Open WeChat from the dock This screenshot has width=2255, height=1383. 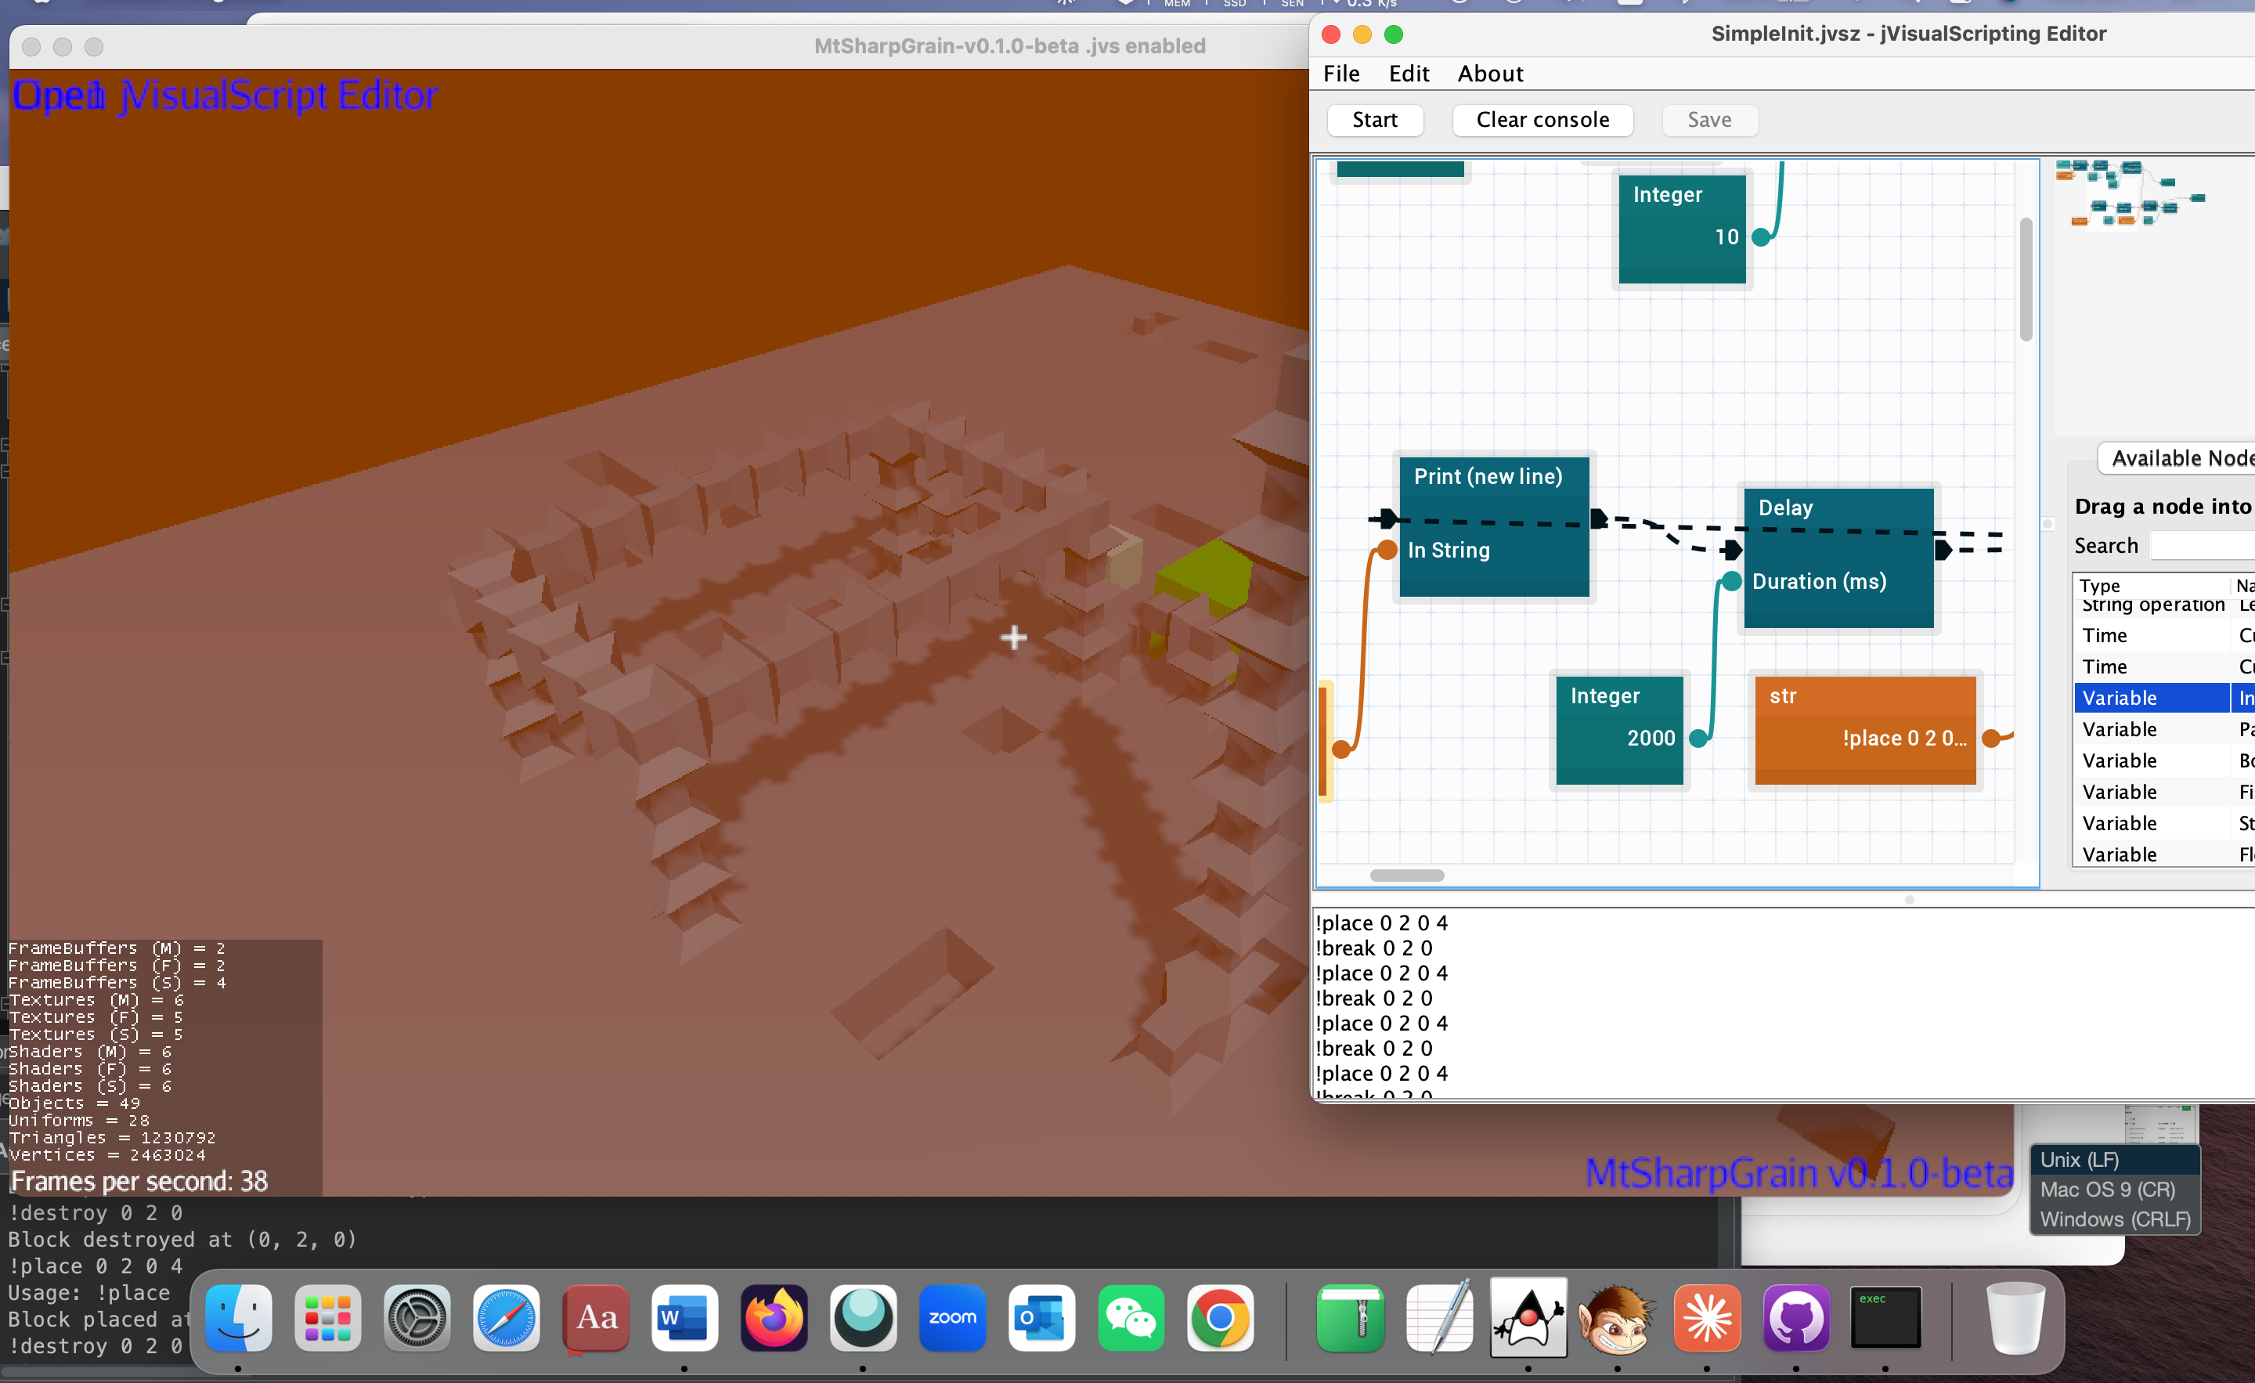point(1131,1318)
